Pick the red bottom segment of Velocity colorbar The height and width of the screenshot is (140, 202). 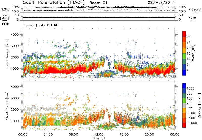[x=184, y=125]
